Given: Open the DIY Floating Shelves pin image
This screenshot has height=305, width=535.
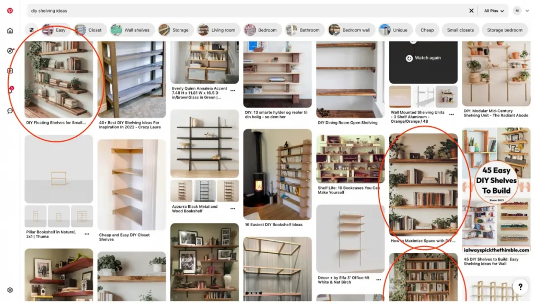Looking at the screenshot, I should click(59, 79).
